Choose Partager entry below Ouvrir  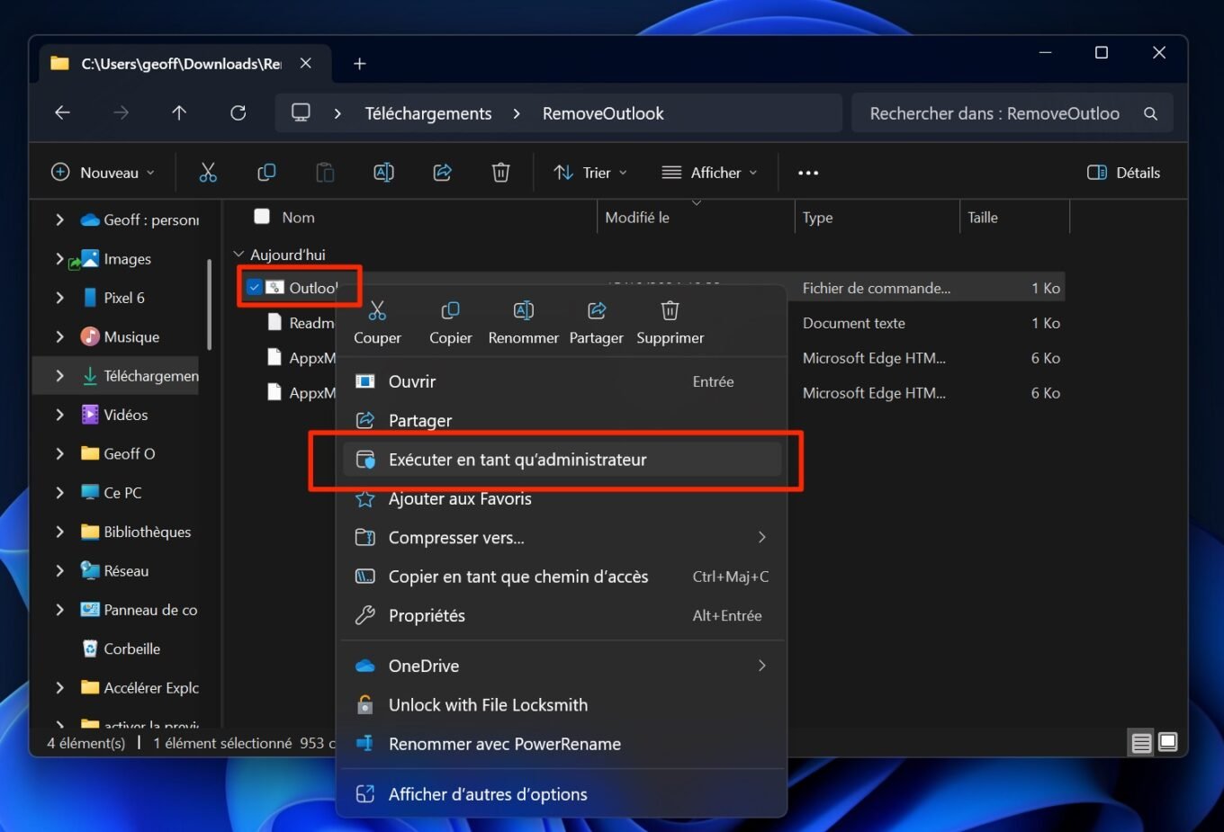tap(562, 420)
